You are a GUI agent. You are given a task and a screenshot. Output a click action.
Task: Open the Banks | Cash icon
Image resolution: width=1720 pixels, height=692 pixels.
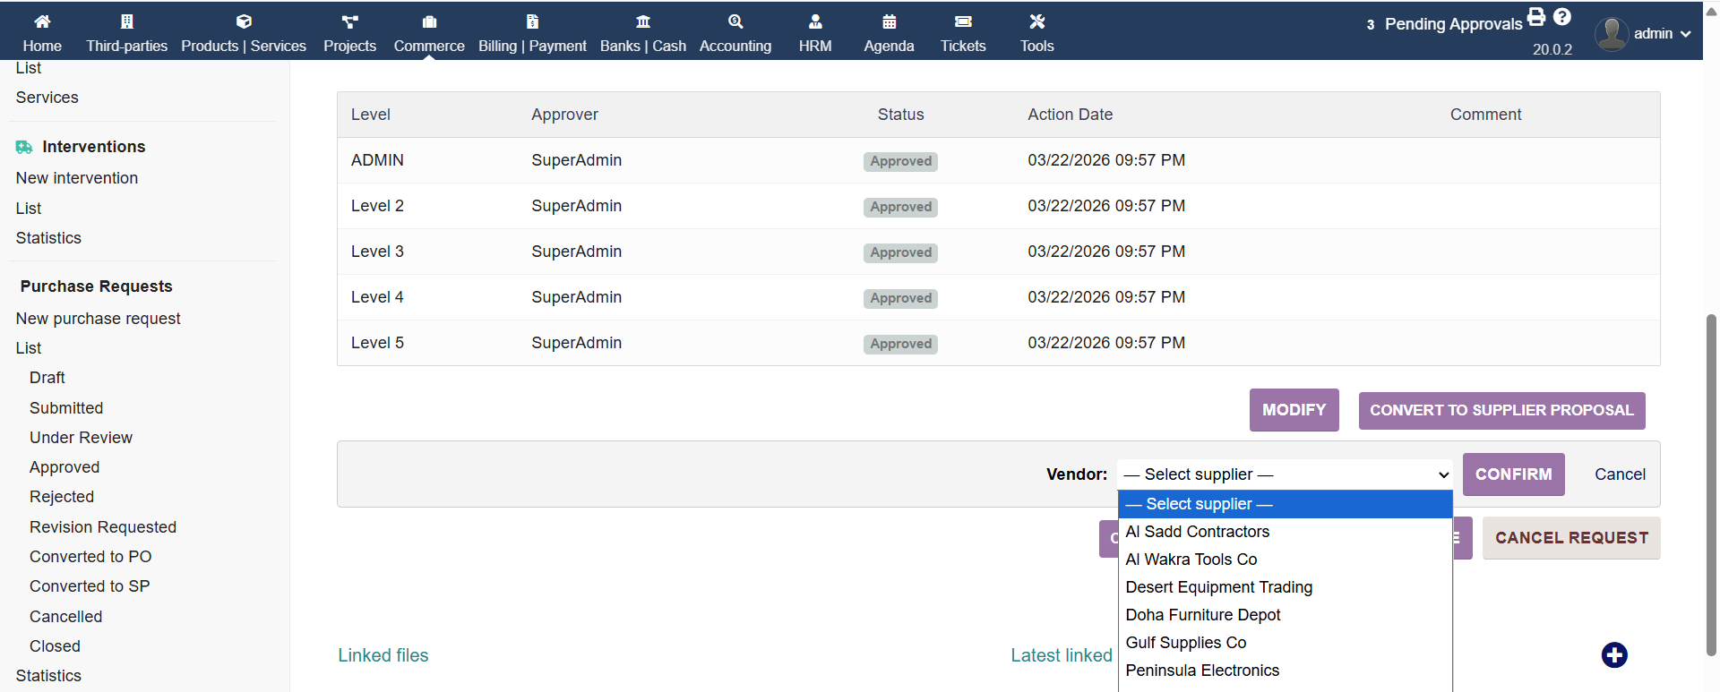pos(642,21)
